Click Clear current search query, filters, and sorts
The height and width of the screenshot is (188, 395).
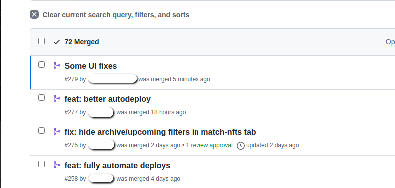coord(116,15)
